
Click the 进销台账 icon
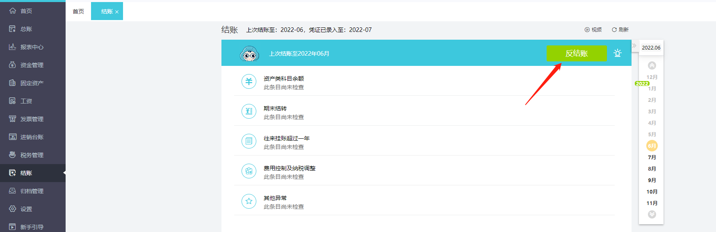tap(12, 137)
